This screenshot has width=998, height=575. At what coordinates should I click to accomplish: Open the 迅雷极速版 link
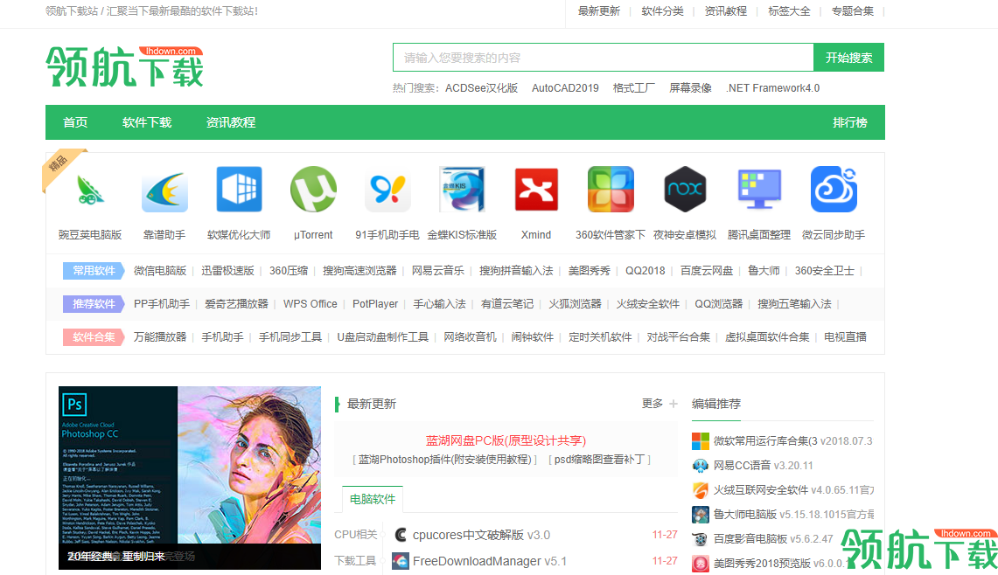tap(228, 270)
